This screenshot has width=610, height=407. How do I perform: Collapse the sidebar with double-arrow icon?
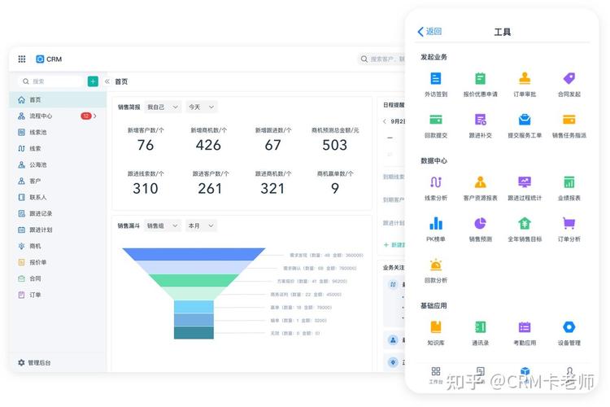[x=107, y=81]
